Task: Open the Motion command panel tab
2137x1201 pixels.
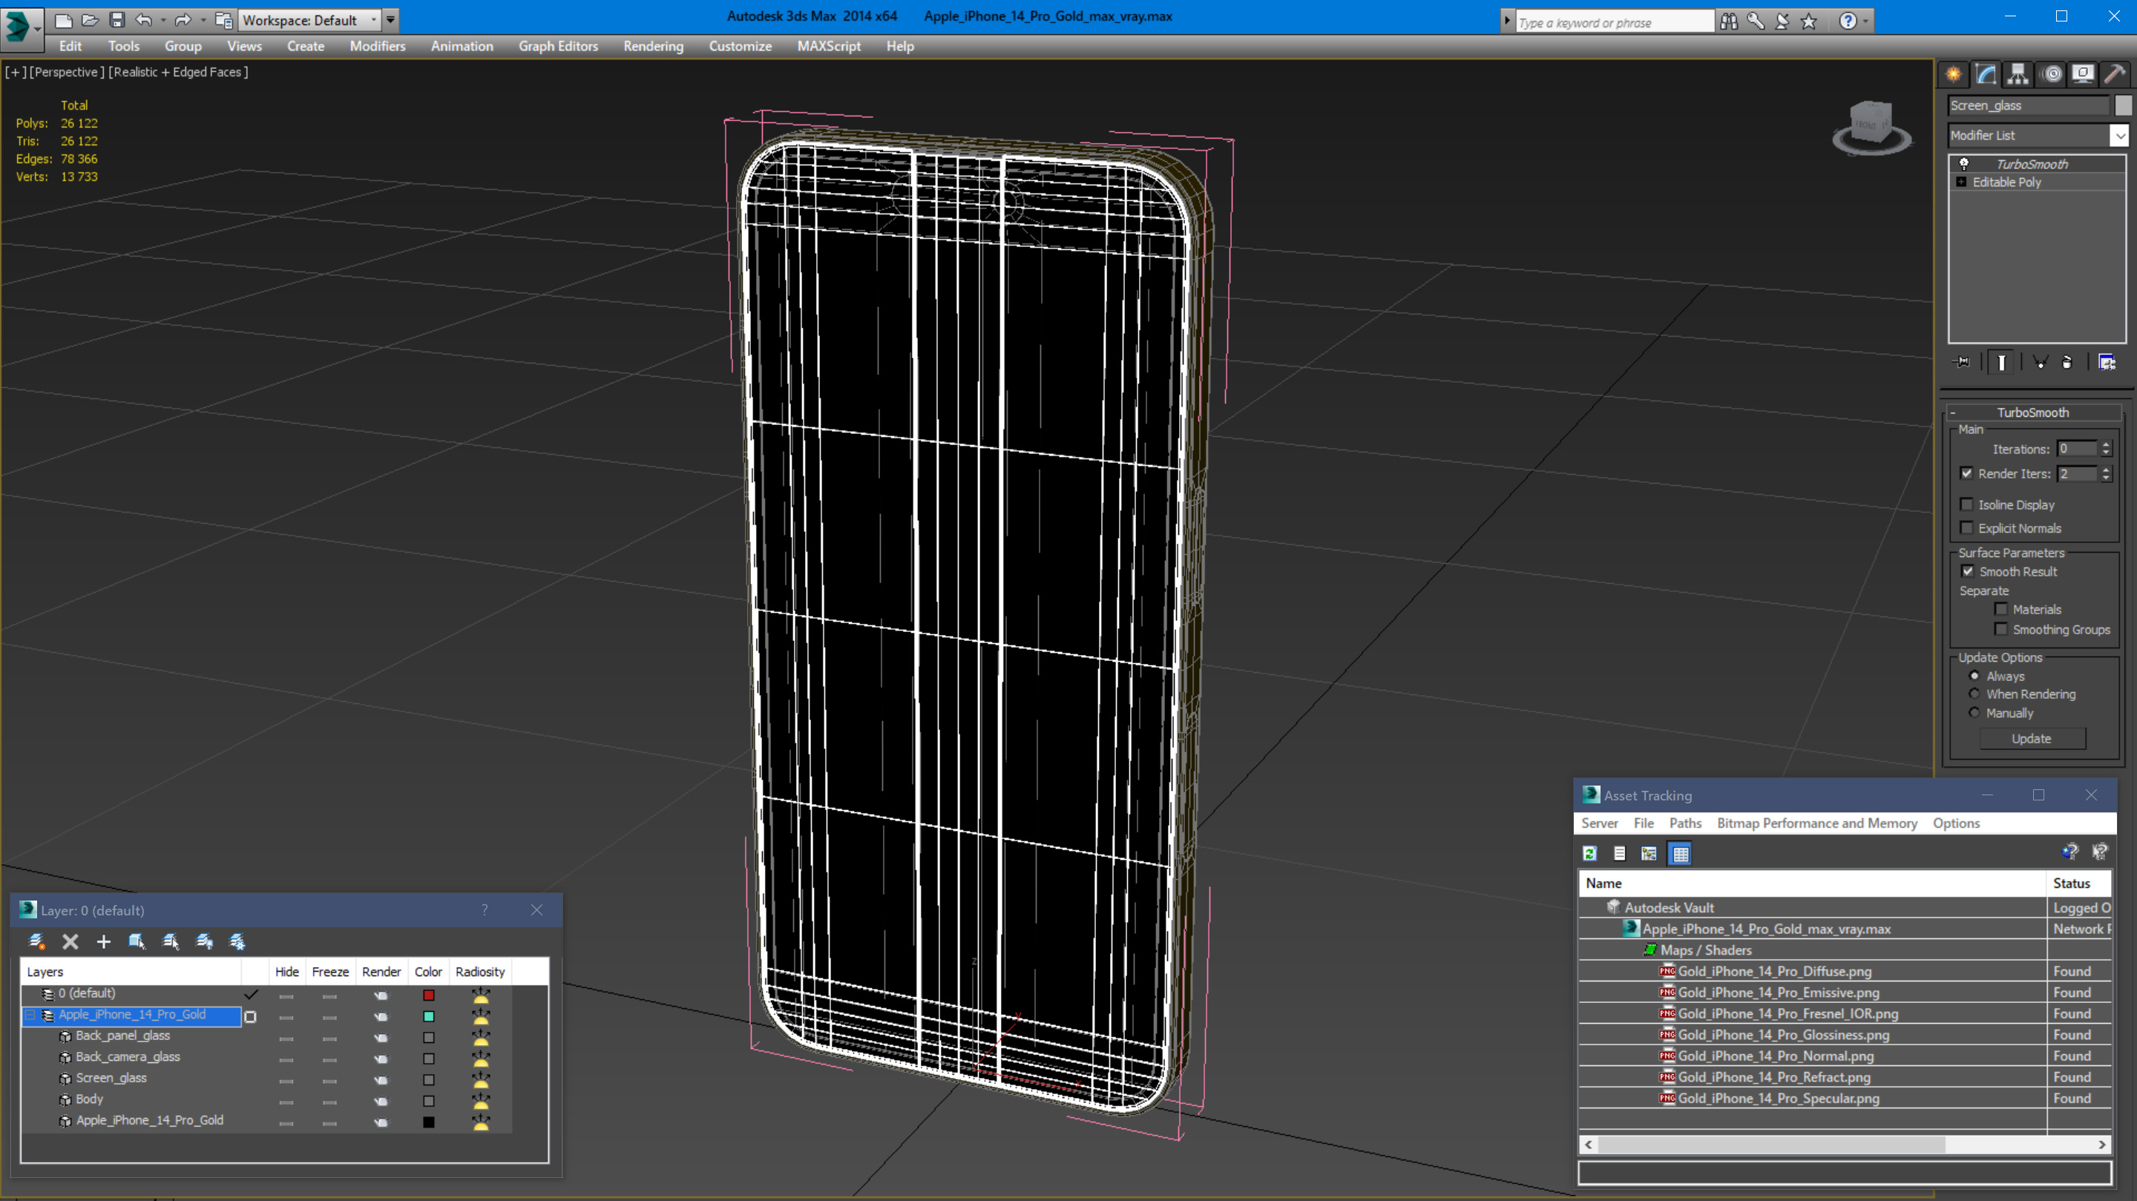Action: pos(2052,75)
